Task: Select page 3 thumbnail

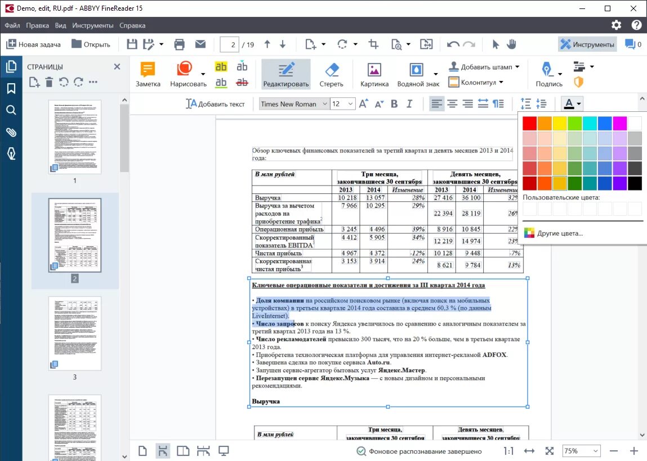Action: (75, 334)
